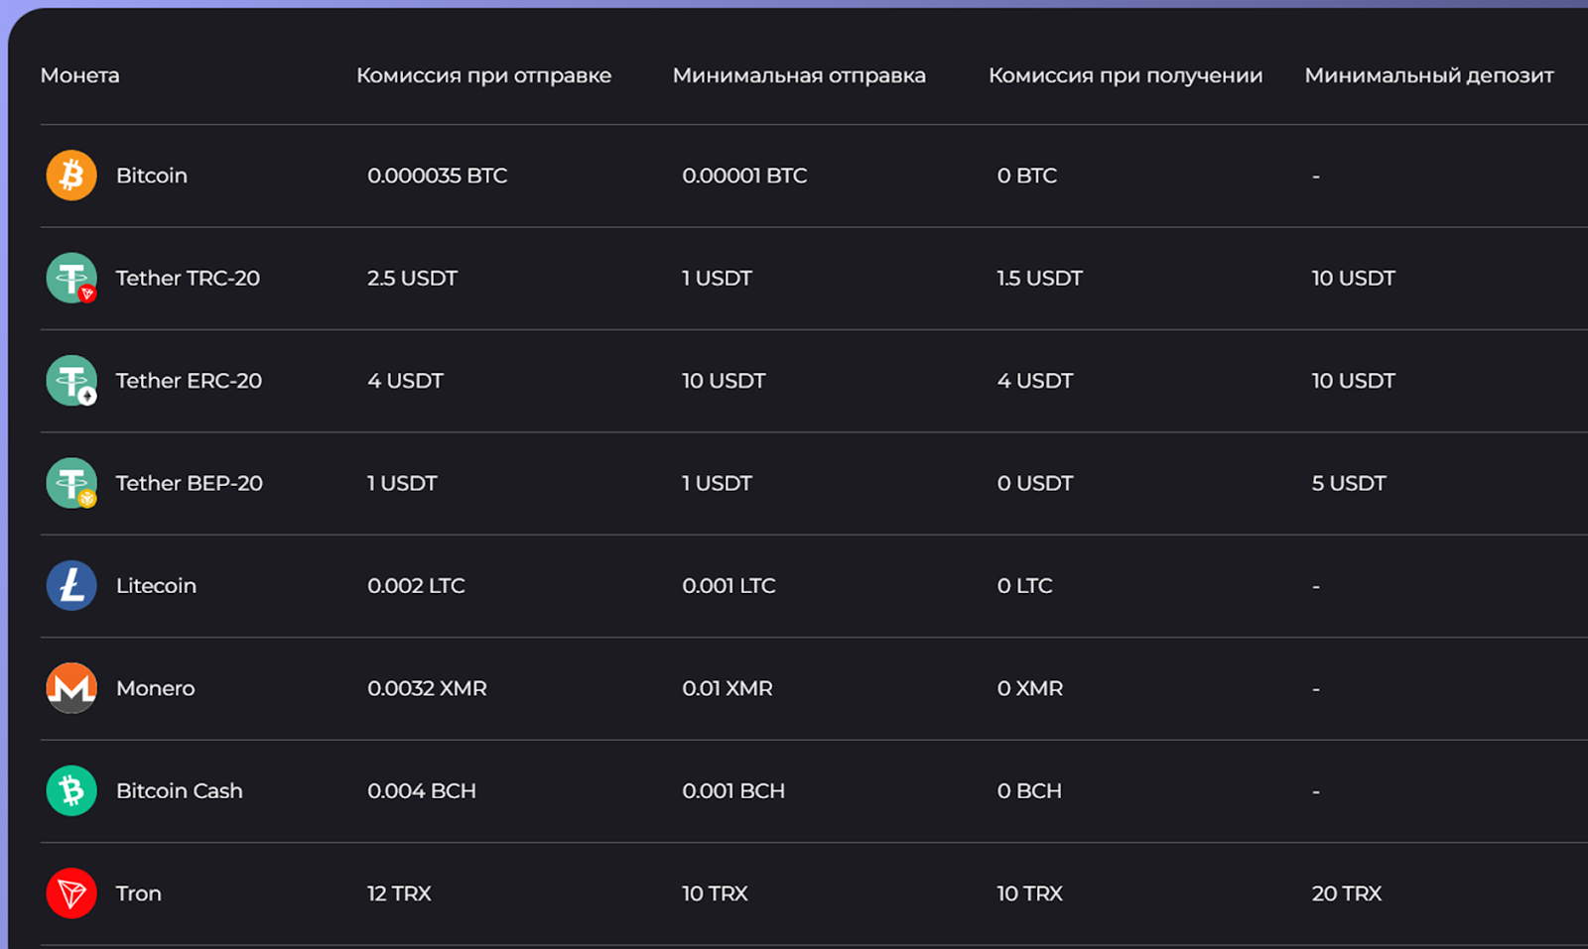The height and width of the screenshot is (949, 1588).
Task: Click the red Tron icon
Action: (x=71, y=893)
